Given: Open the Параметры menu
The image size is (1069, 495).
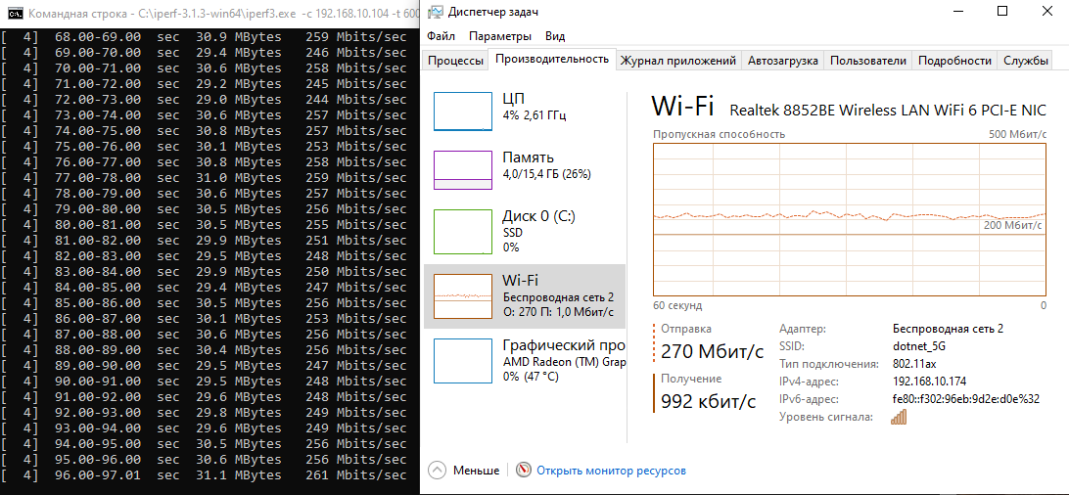Looking at the screenshot, I should coord(499,36).
